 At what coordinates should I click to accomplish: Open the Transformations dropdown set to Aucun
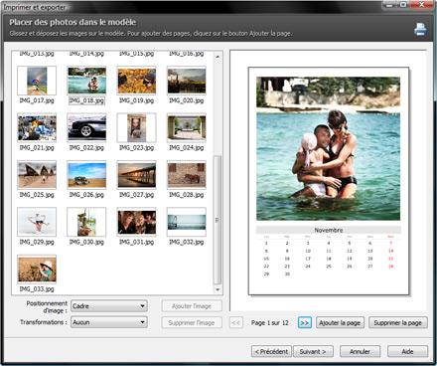tap(109, 322)
